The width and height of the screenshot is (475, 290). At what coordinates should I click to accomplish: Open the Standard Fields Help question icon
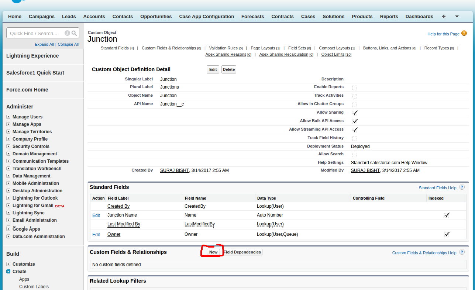pos(462,187)
